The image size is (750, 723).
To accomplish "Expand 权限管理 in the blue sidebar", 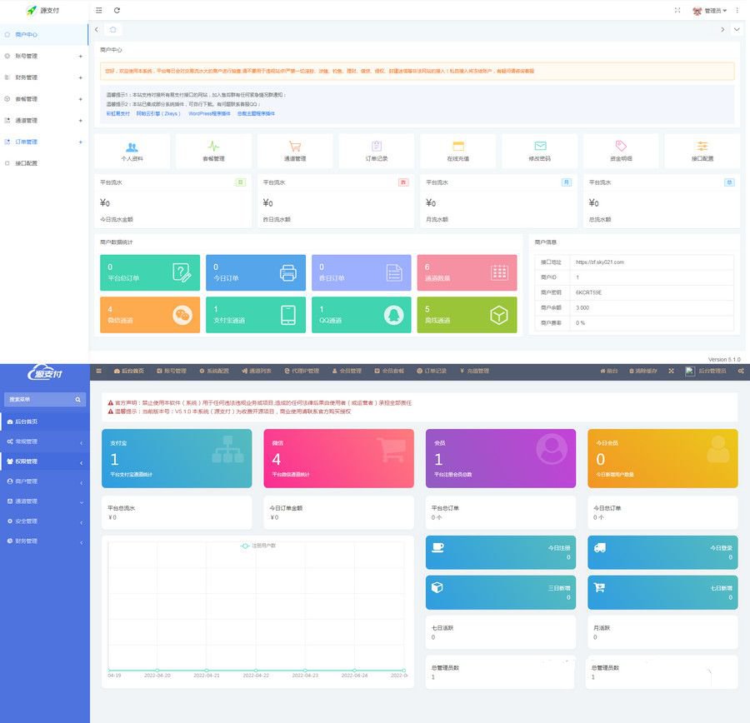I will pyautogui.click(x=44, y=461).
